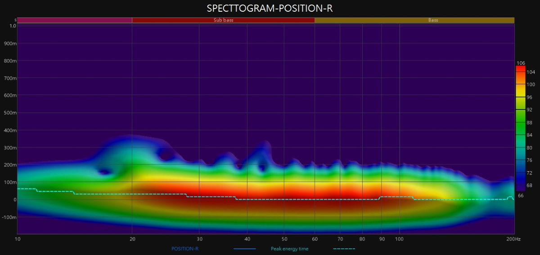The width and height of the screenshot is (540, 255).
Task: Select the Sub bass frequency band
Action: click(223, 20)
